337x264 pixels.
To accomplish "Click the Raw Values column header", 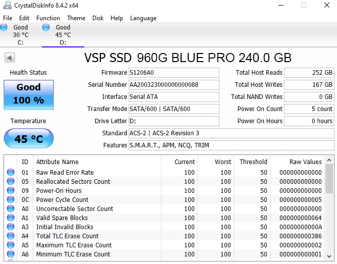I will tap(298, 162).
